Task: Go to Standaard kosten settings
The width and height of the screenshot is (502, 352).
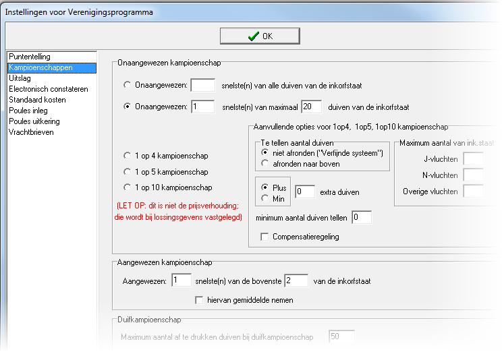Action: pyautogui.click(x=37, y=100)
